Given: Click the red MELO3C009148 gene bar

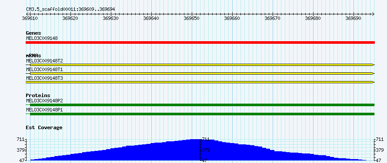Looking at the screenshot, I should (200, 42).
